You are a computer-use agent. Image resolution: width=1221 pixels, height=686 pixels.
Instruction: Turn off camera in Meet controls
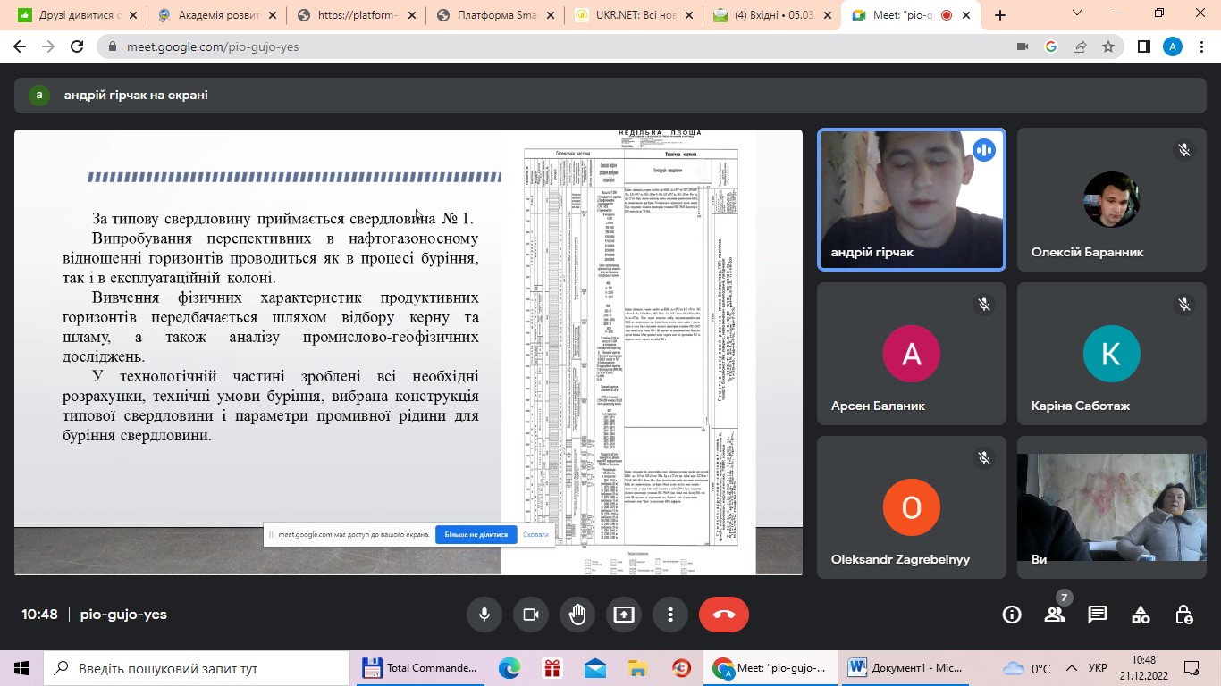(531, 615)
